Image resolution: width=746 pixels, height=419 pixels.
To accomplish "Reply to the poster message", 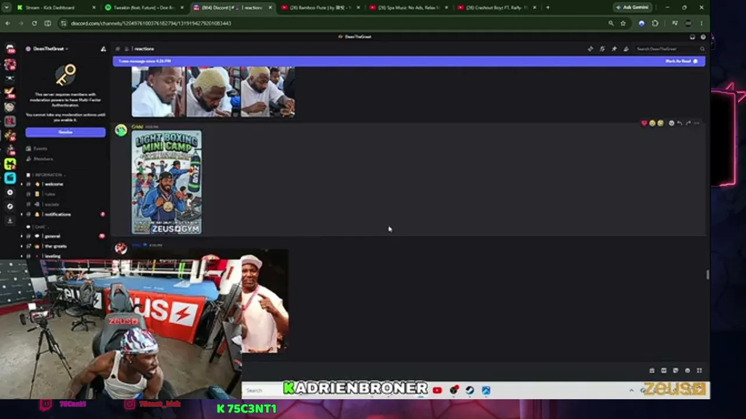I will pyautogui.click(x=680, y=123).
